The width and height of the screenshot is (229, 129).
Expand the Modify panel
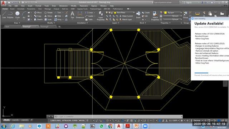tap(51, 23)
